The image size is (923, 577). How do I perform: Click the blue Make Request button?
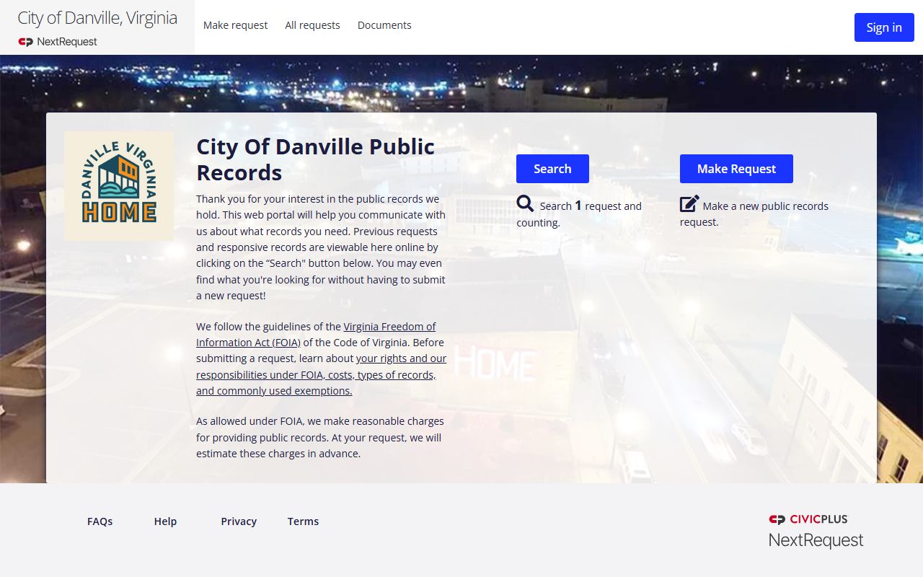tap(736, 169)
